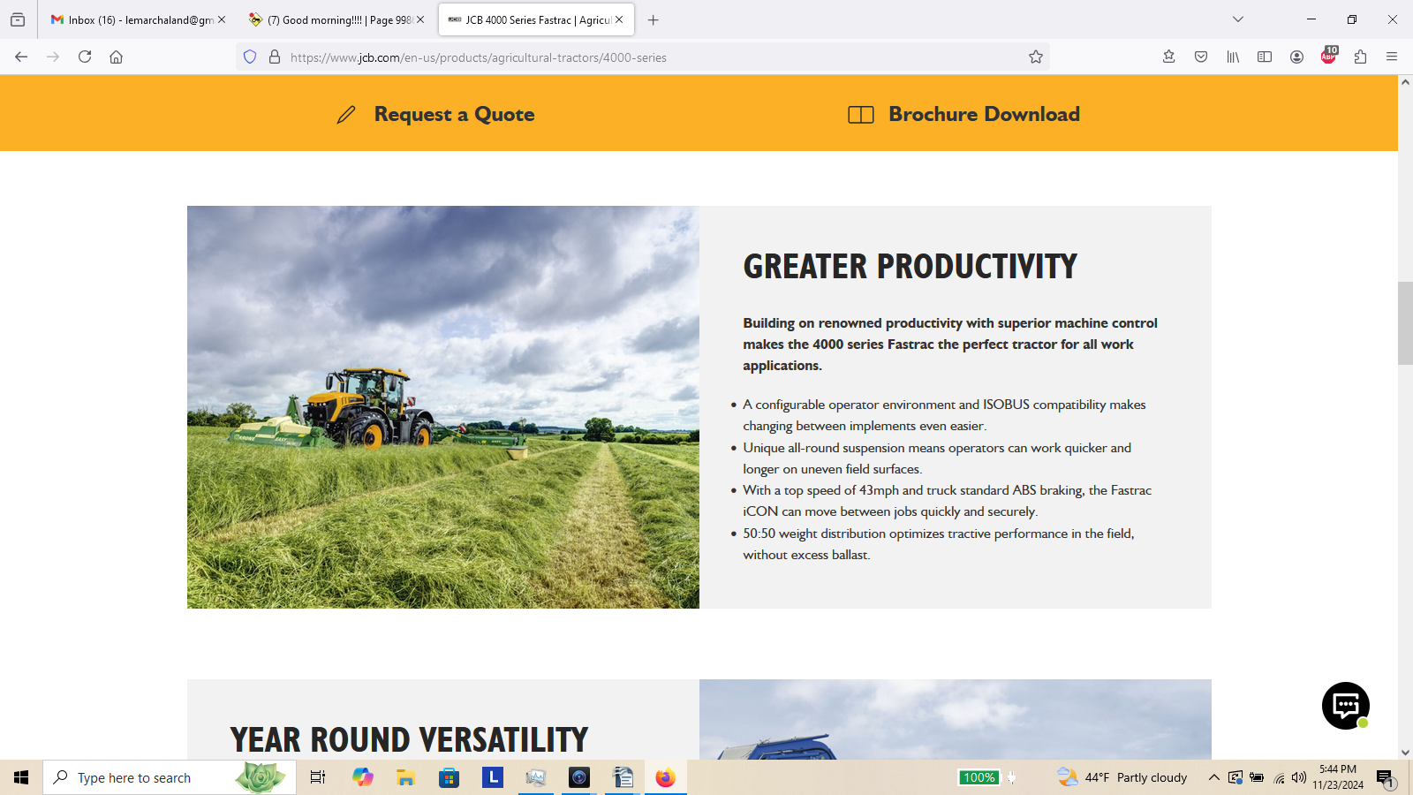This screenshot has height=795, width=1413.
Task: Reload the current page
Action: pyautogui.click(x=85, y=57)
